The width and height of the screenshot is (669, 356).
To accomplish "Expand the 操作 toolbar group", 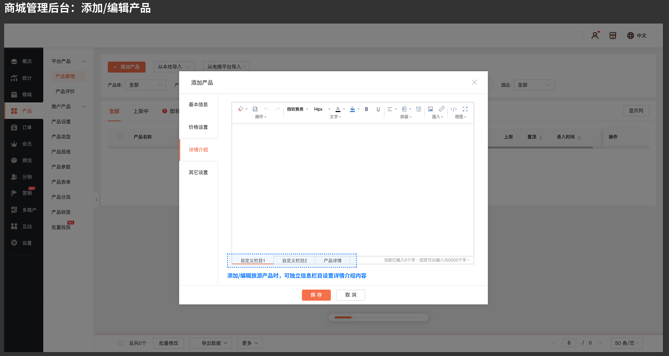I will (x=261, y=117).
